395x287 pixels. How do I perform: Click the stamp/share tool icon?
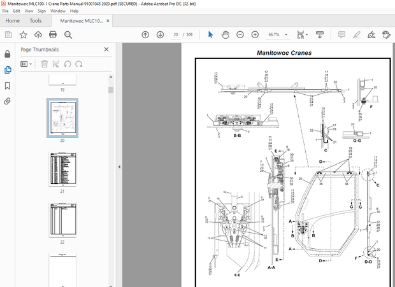tap(386, 35)
